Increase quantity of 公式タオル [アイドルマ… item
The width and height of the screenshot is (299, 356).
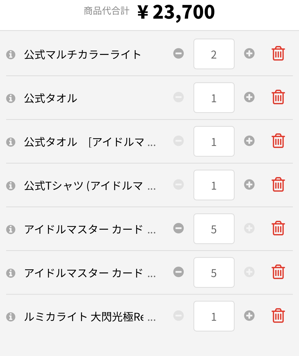pyautogui.click(x=249, y=141)
